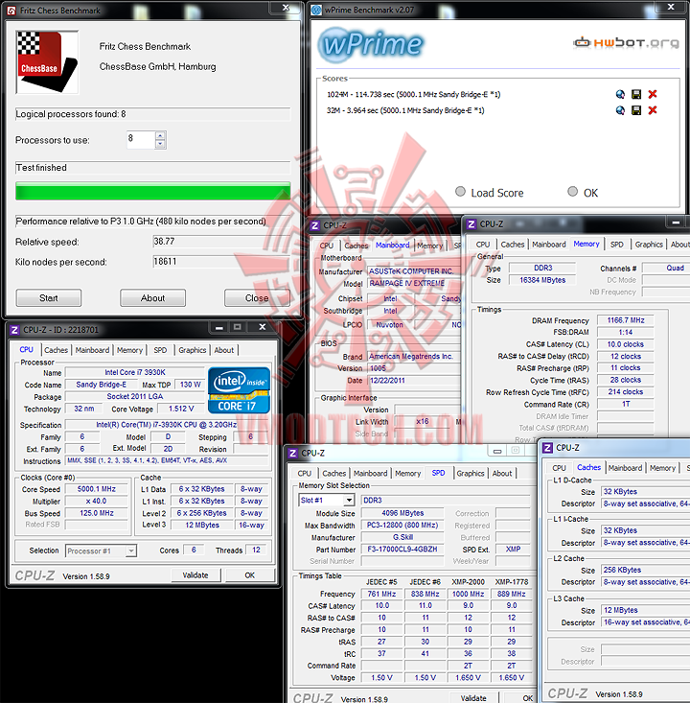Open the Slot #1 memory slot dropdown
The height and width of the screenshot is (703, 690).
pyautogui.click(x=349, y=500)
